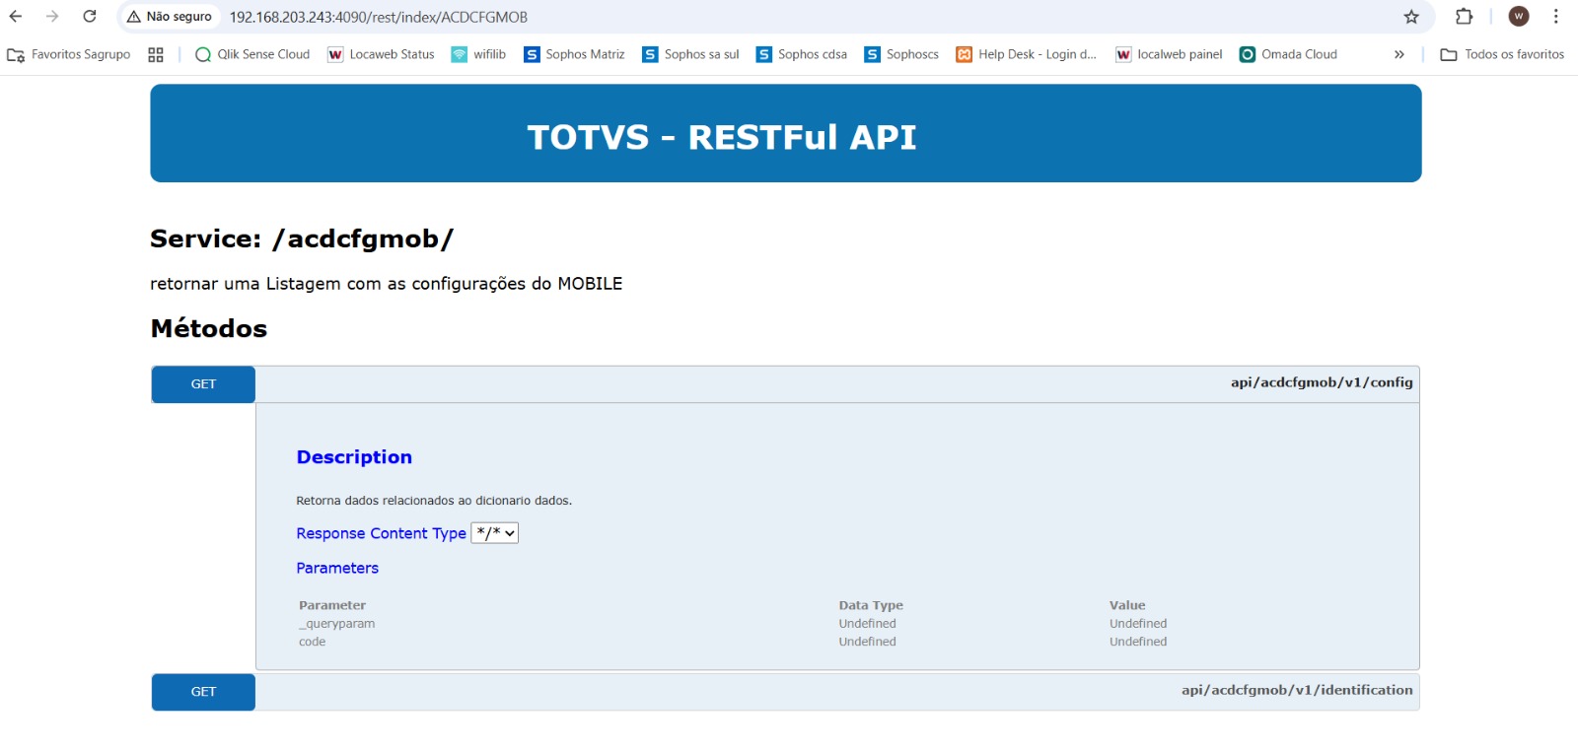The image size is (1578, 753).
Task: Open the Sophos Matriz bookmark
Action: click(574, 55)
